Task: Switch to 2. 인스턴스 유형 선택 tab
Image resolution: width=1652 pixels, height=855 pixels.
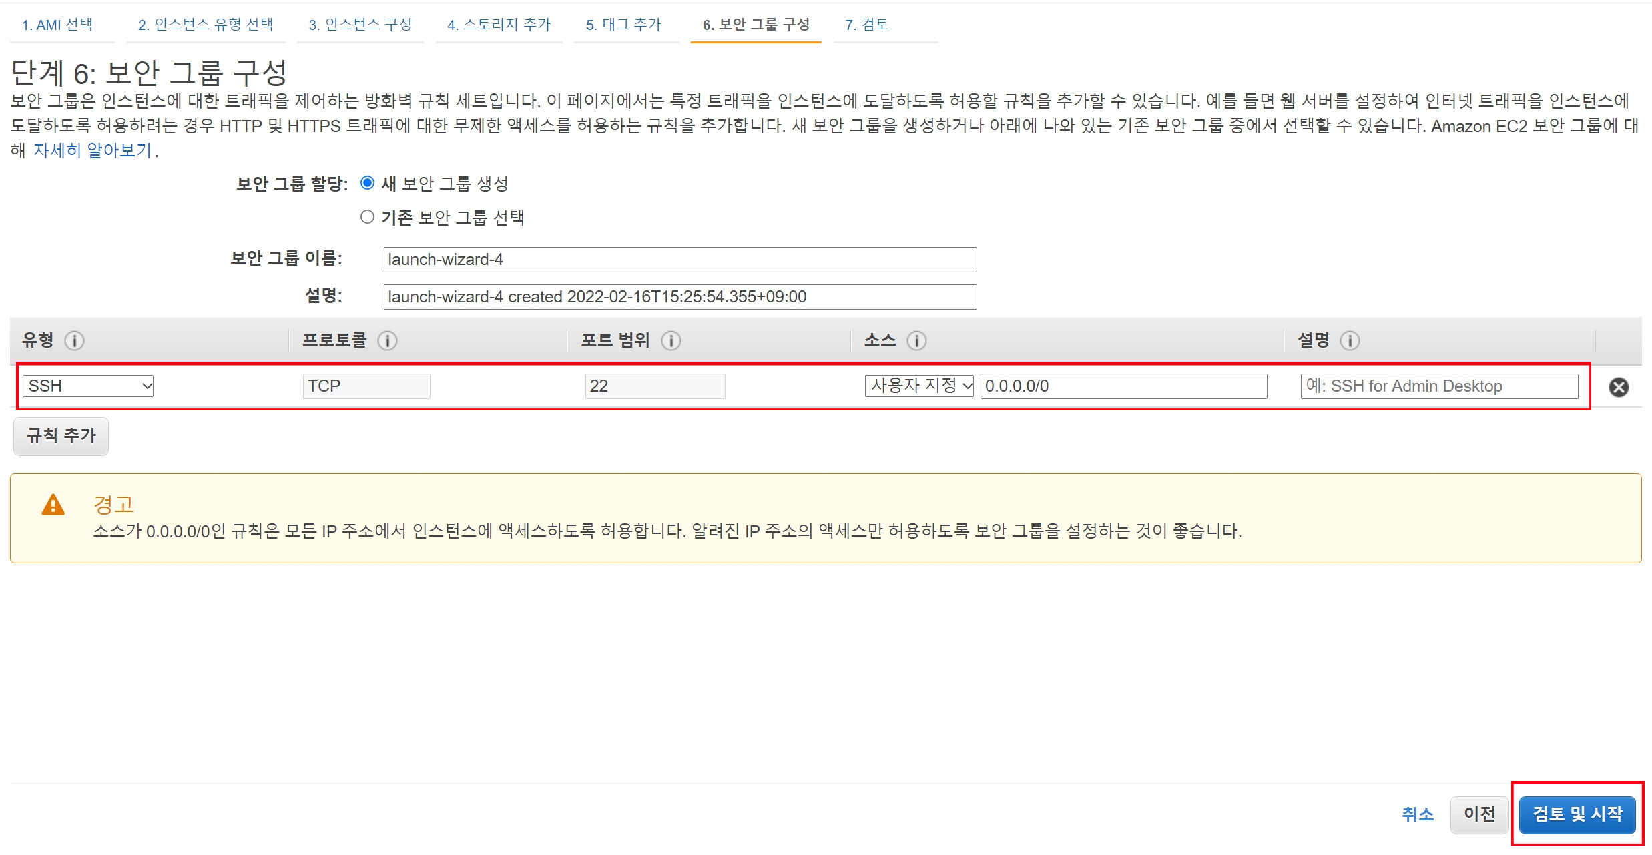Action: pos(206,25)
